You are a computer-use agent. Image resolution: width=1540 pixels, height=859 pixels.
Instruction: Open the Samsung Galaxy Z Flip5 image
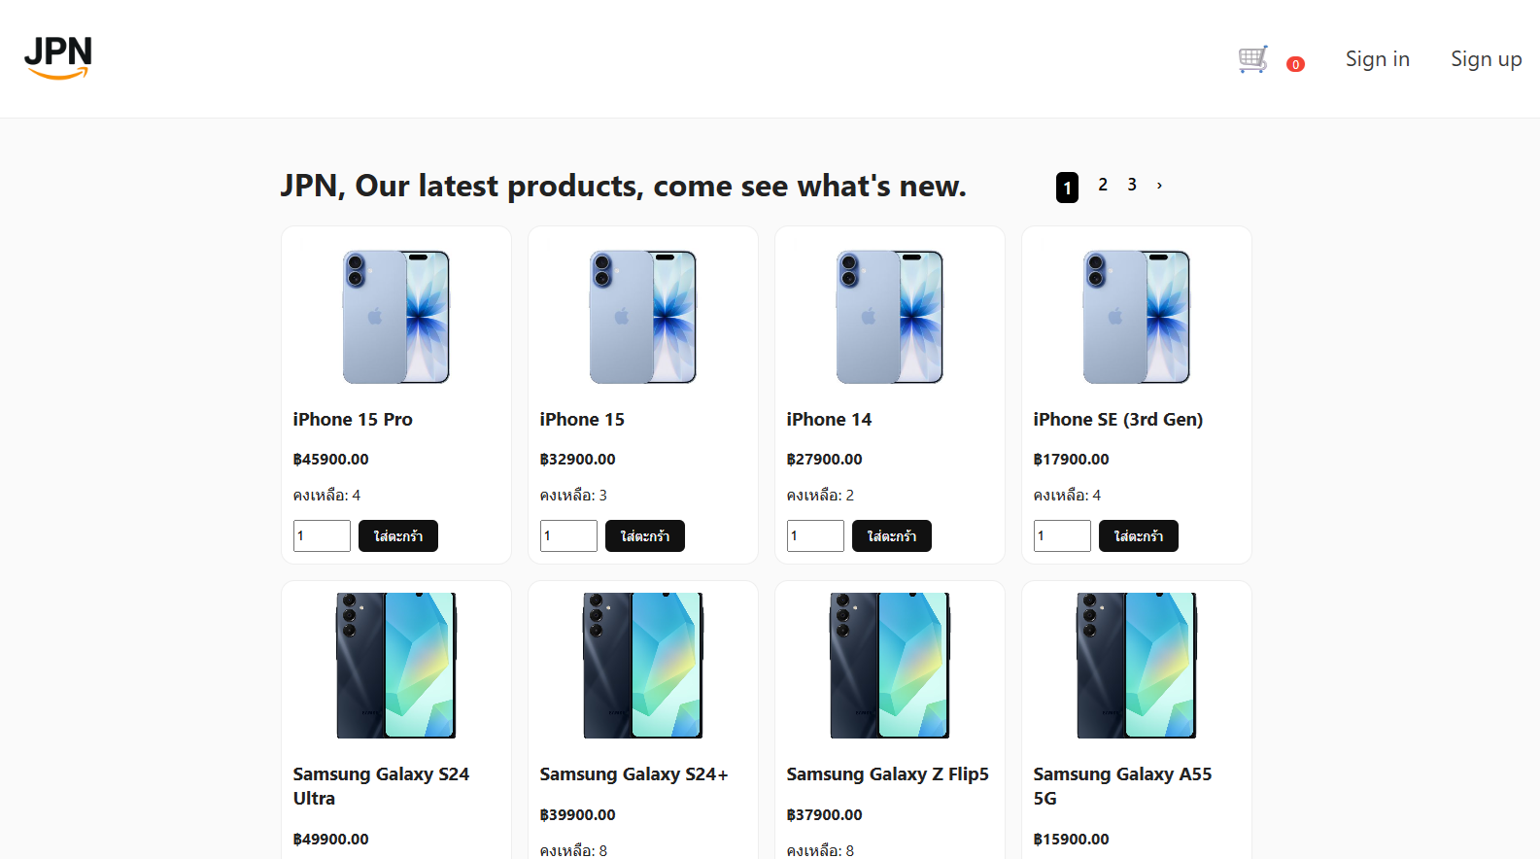click(x=890, y=666)
